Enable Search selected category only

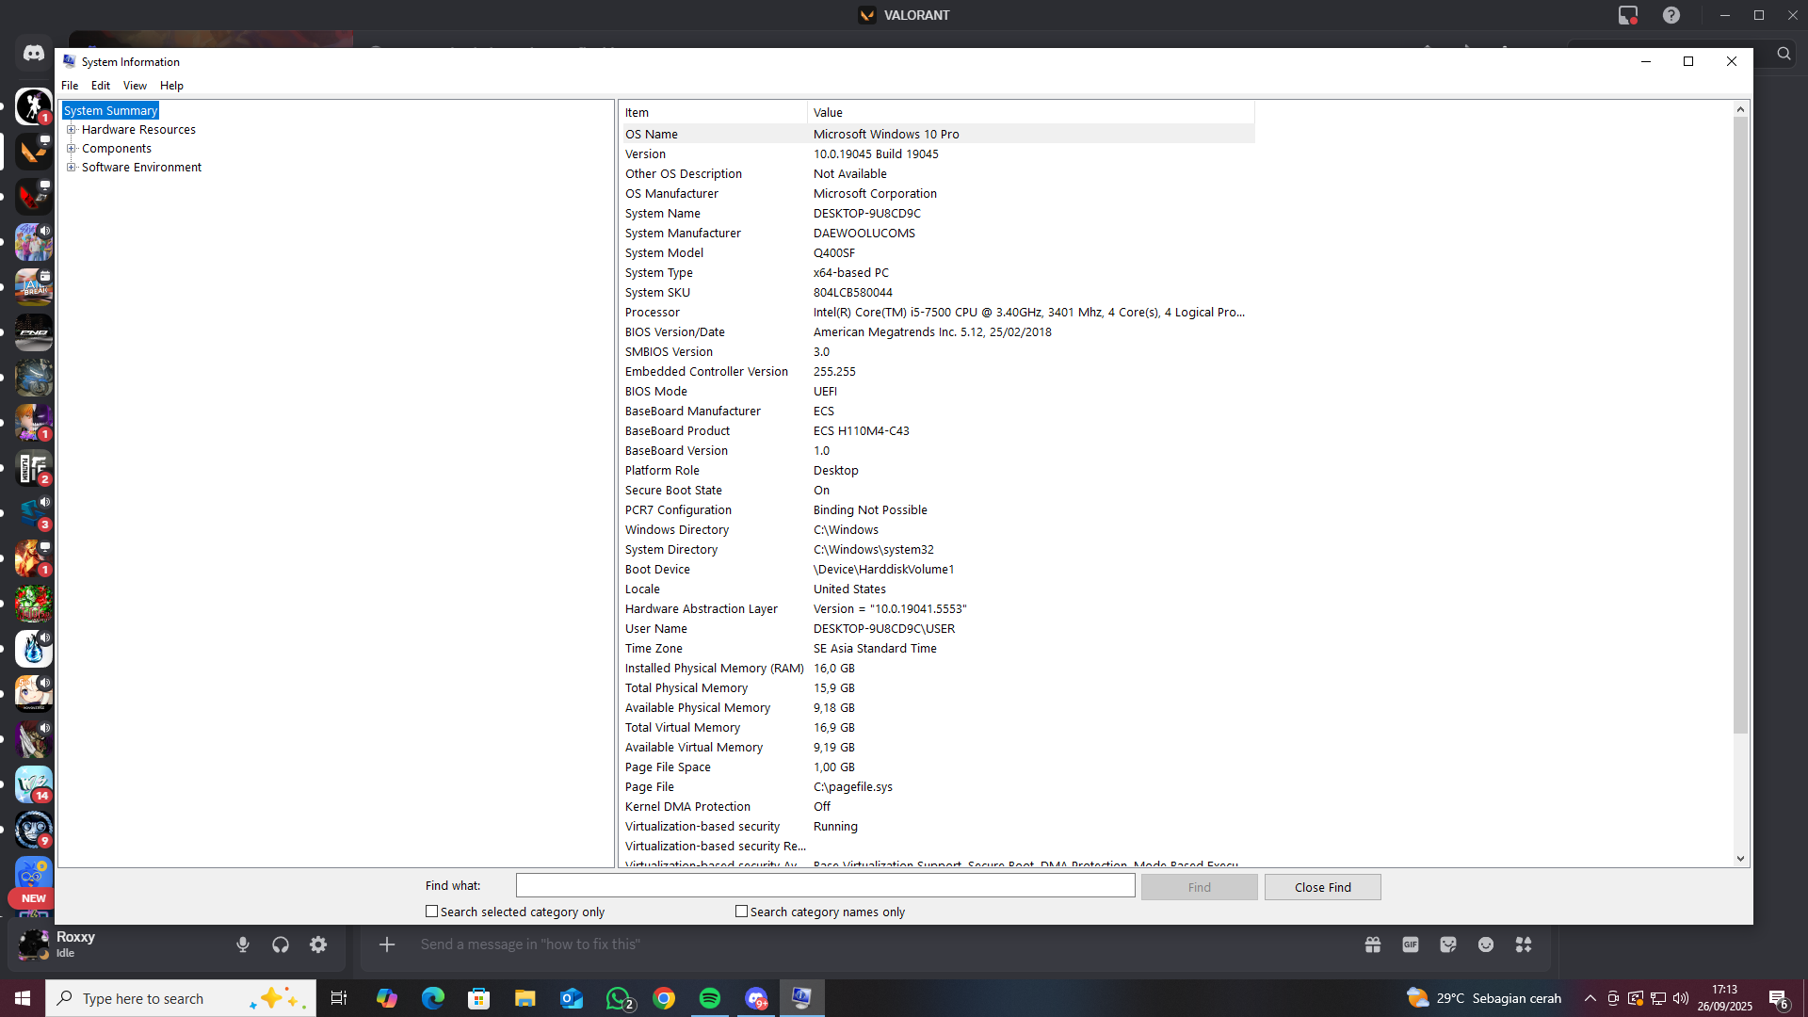(432, 912)
